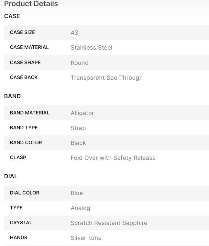This screenshot has width=209, height=246.
Task: Click the Transparent See Through value
Action: click(106, 78)
